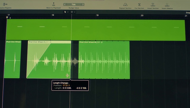
Task: Select the marquee crosshair tool icon
Action: pyautogui.click(x=72, y=12)
